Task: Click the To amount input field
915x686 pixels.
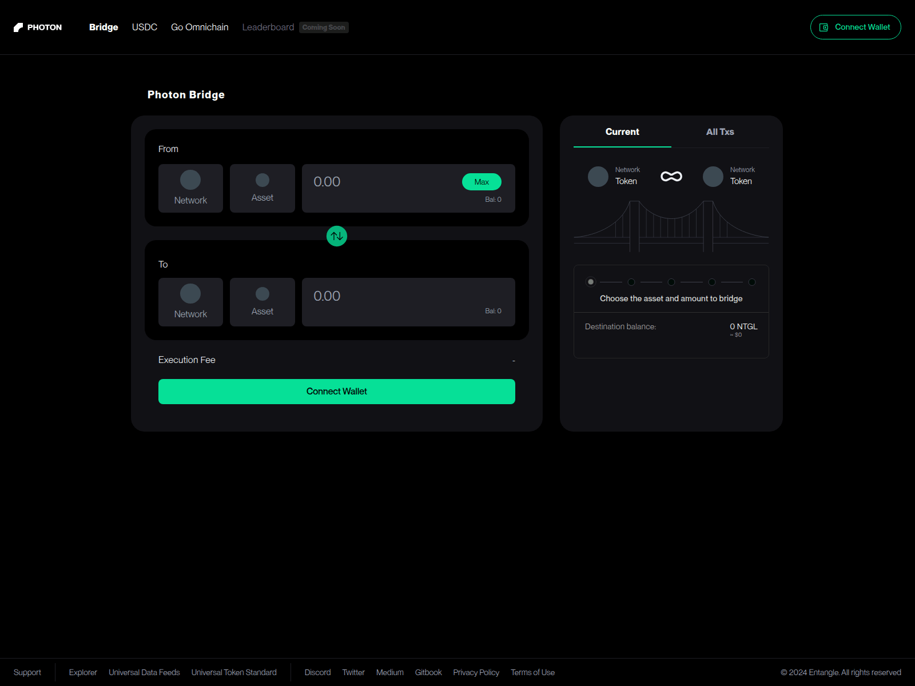Action: click(x=408, y=302)
